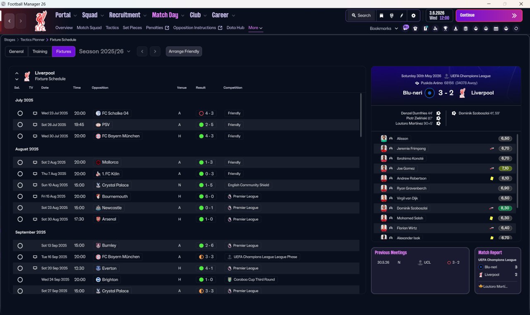This screenshot has height=315, width=530.
Task: Select the PSV fixture radio button
Action: pyautogui.click(x=20, y=125)
